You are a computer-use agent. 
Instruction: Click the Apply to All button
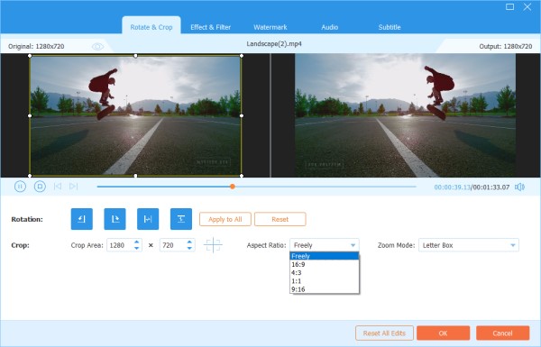[225, 219]
